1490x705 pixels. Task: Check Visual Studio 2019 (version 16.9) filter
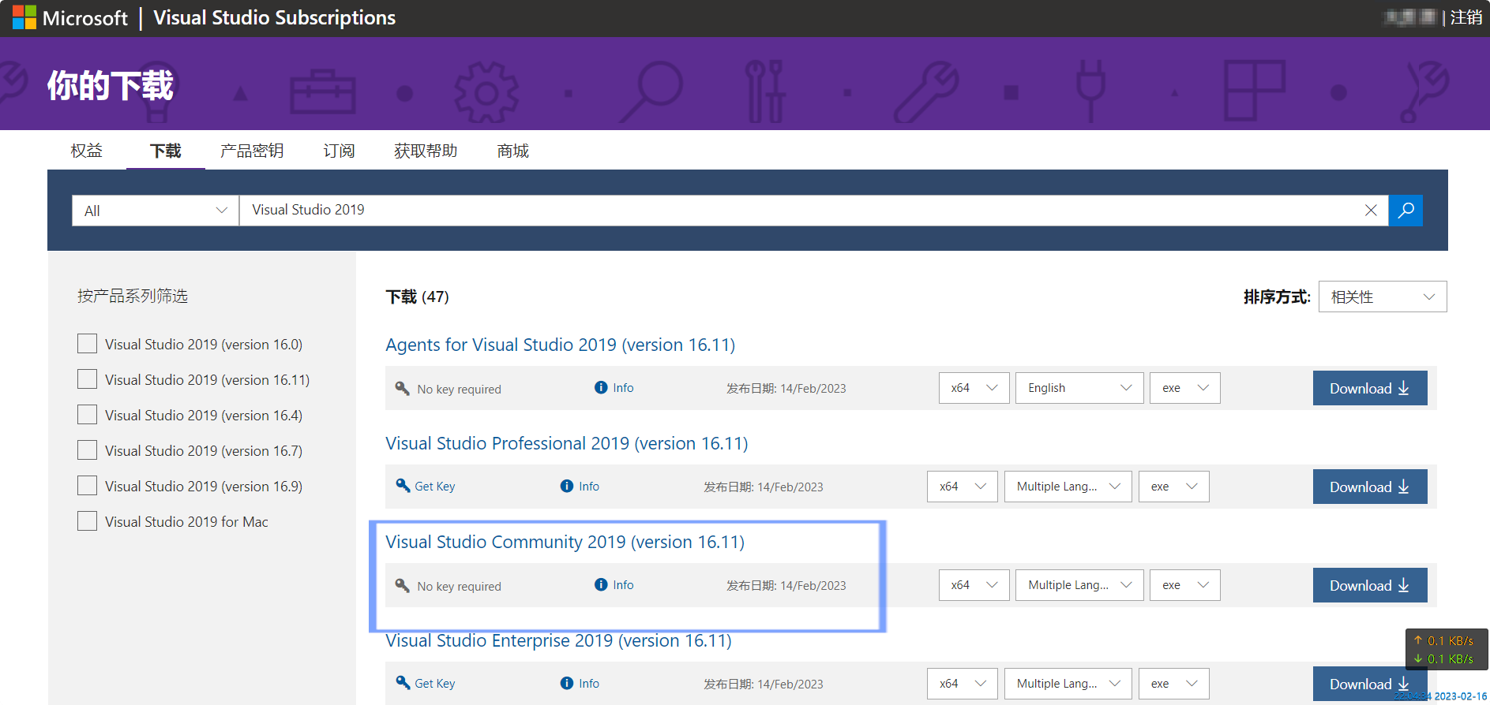[88, 486]
